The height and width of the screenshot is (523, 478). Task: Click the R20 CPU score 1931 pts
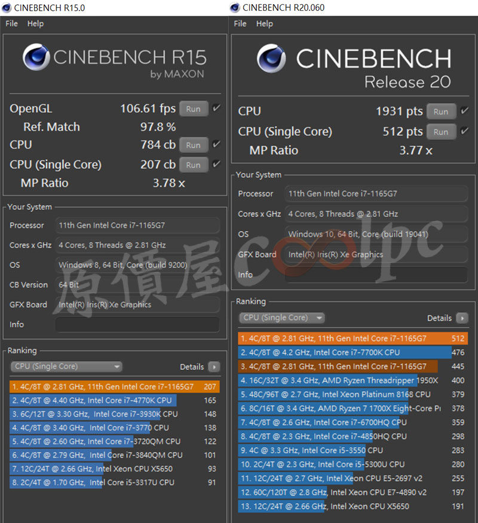coord(400,112)
